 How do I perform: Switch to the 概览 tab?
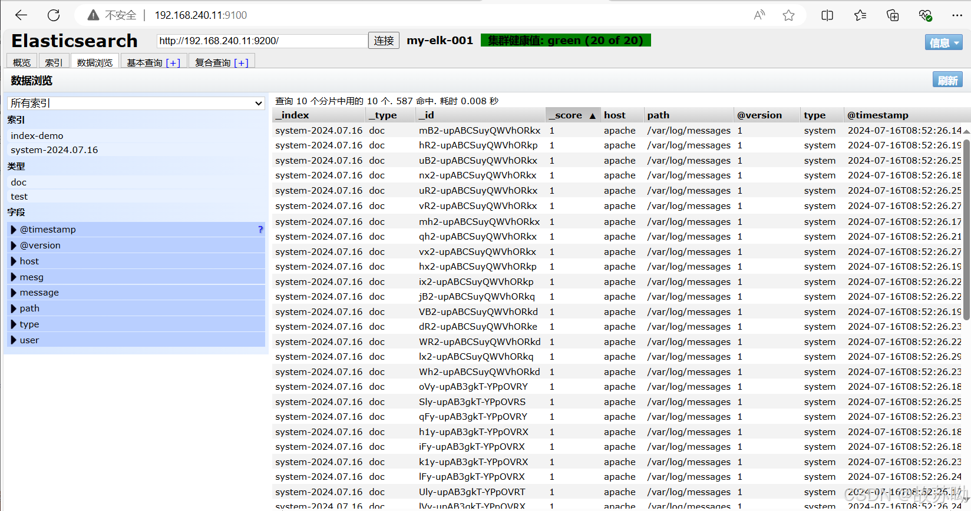pyautogui.click(x=22, y=62)
